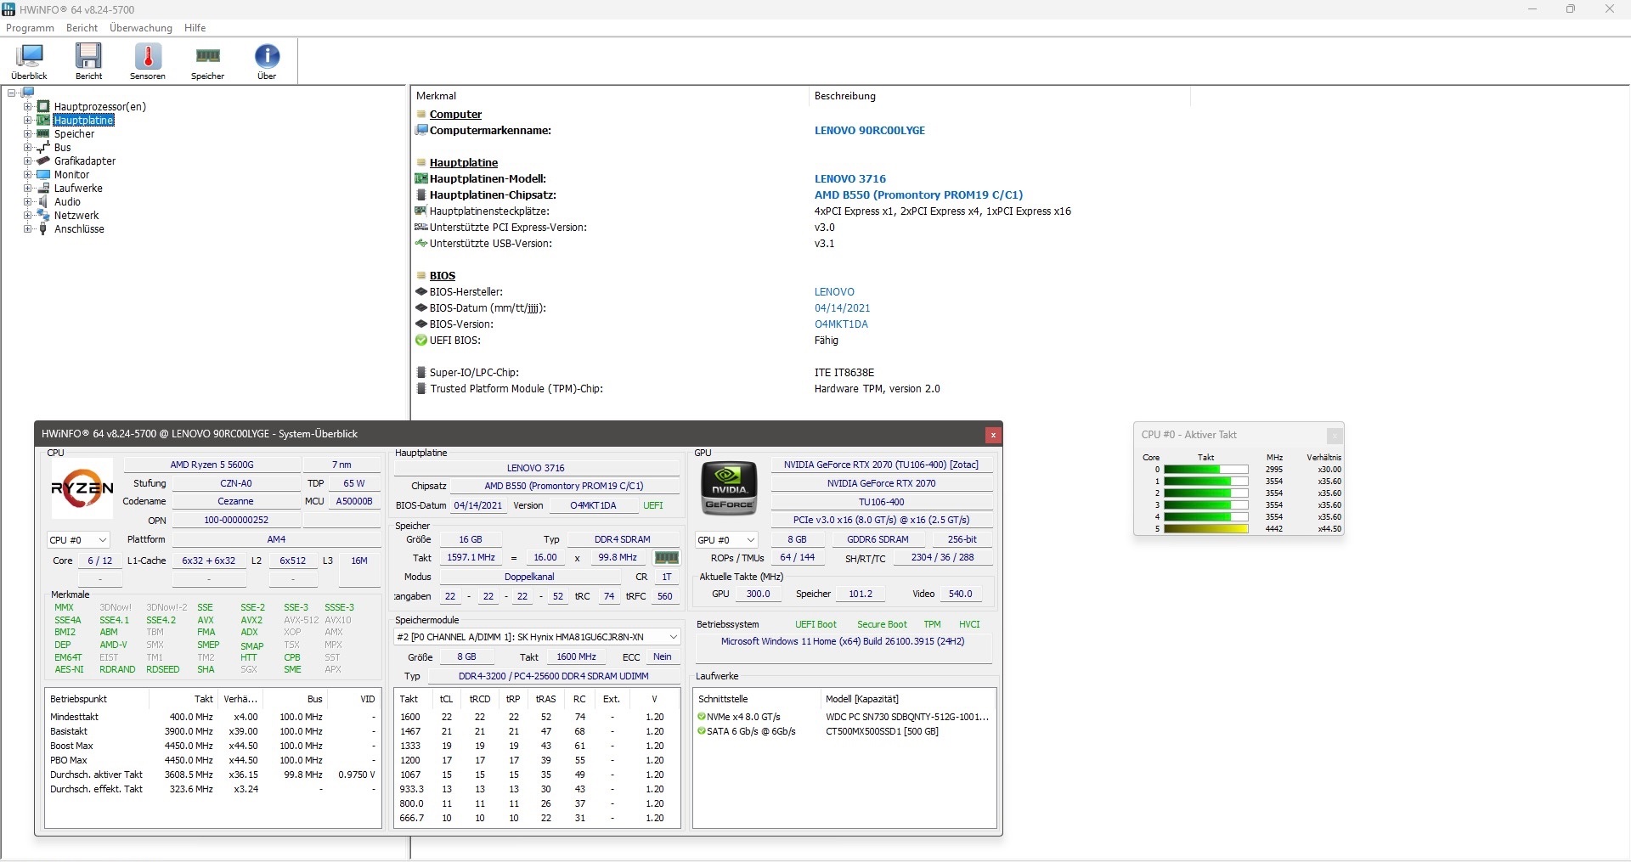
Task: Click the board icon beside Hauptplatinen-Modell
Action: pyautogui.click(x=420, y=178)
